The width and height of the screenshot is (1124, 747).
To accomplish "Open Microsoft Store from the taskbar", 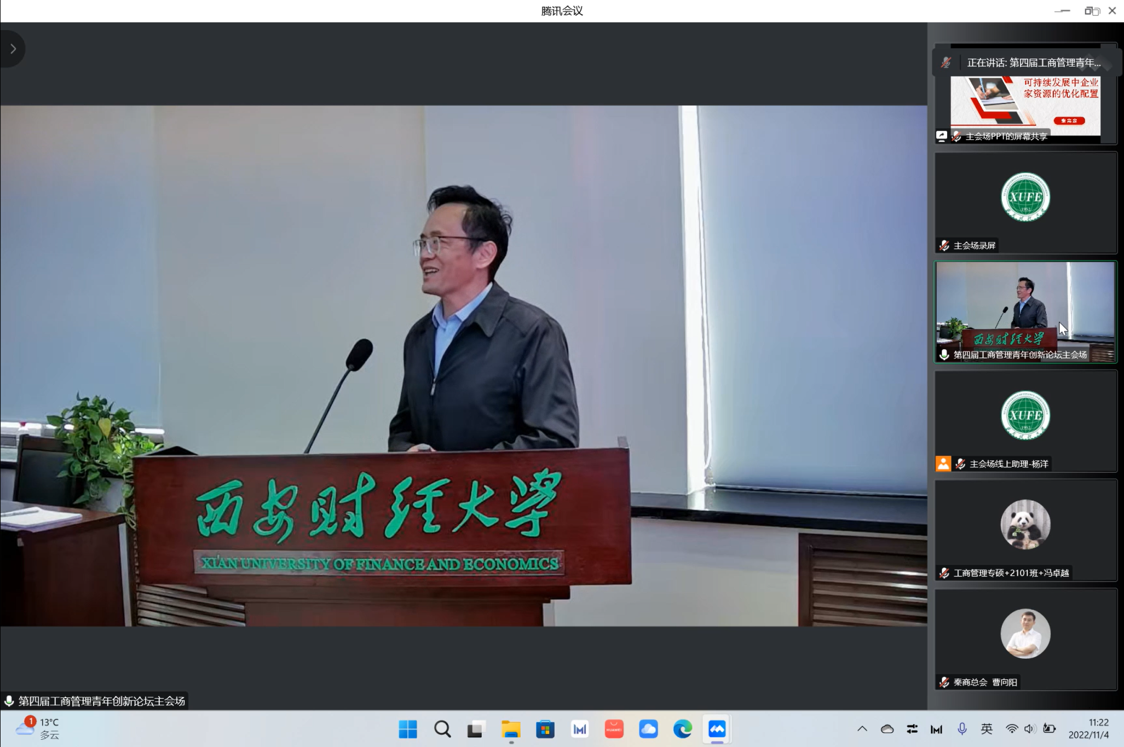I will point(545,729).
